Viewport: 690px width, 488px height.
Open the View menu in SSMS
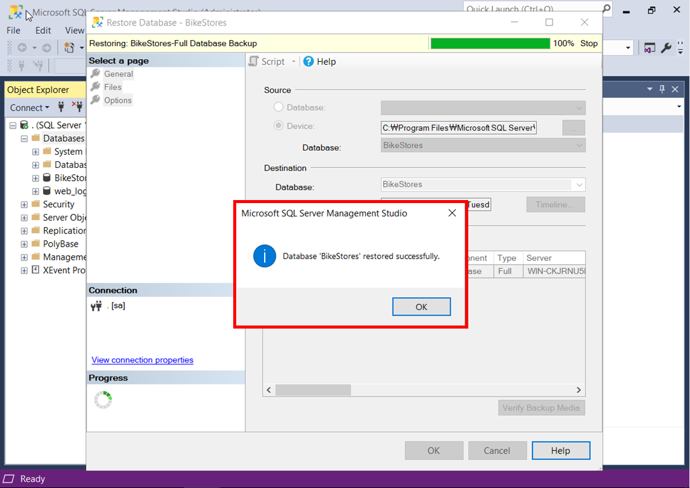click(75, 30)
